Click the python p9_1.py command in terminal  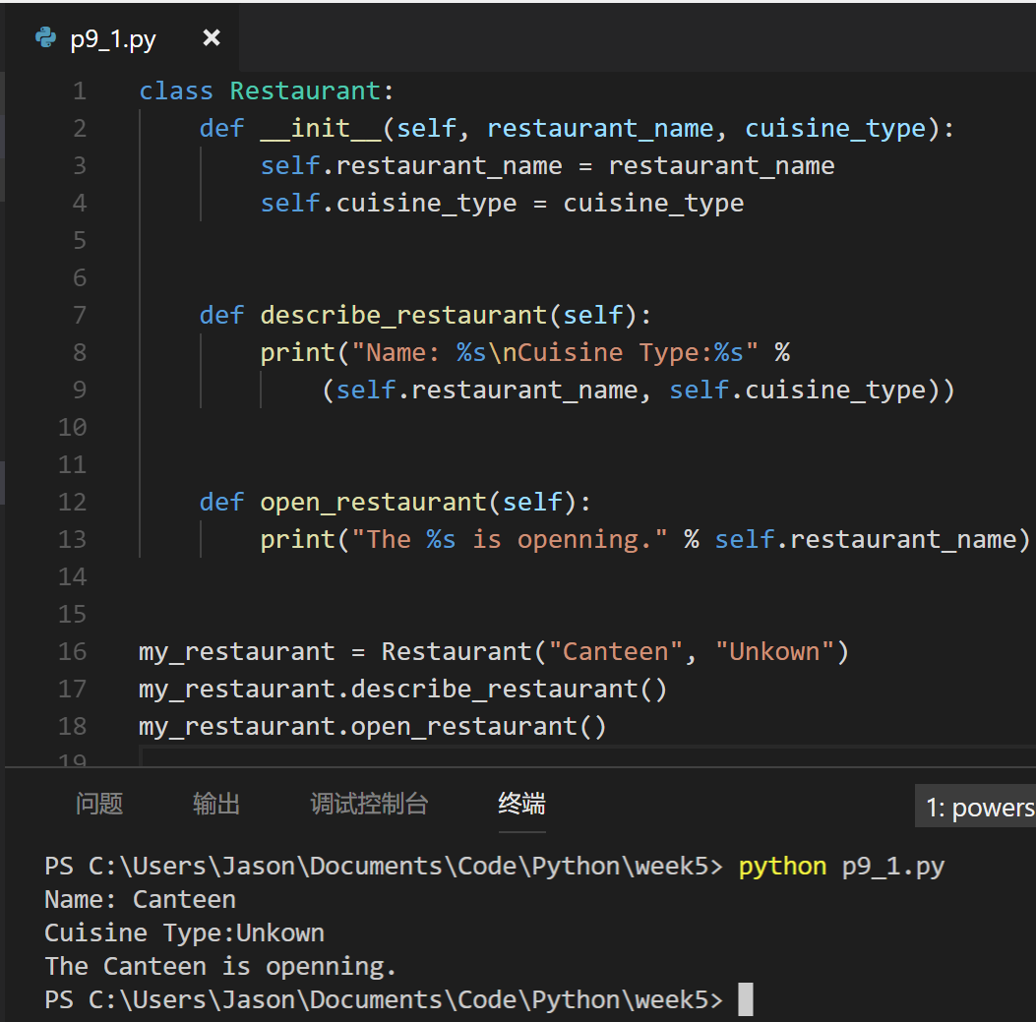coord(841,866)
